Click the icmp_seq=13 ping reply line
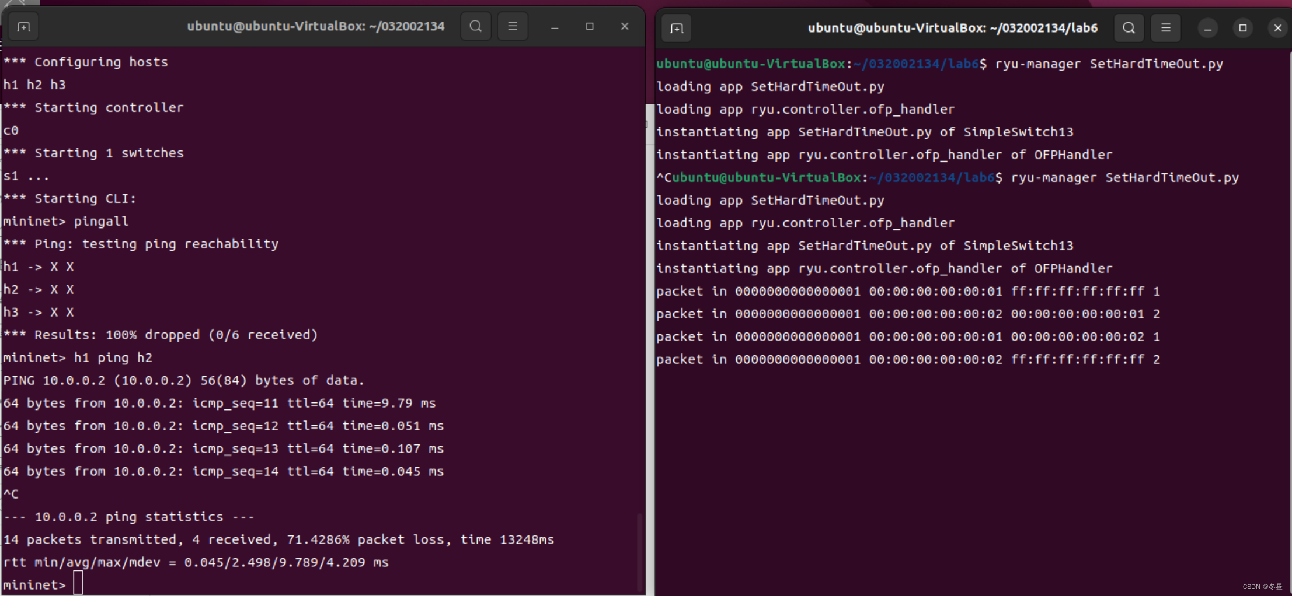The width and height of the screenshot is (1292, 596). 224,448
